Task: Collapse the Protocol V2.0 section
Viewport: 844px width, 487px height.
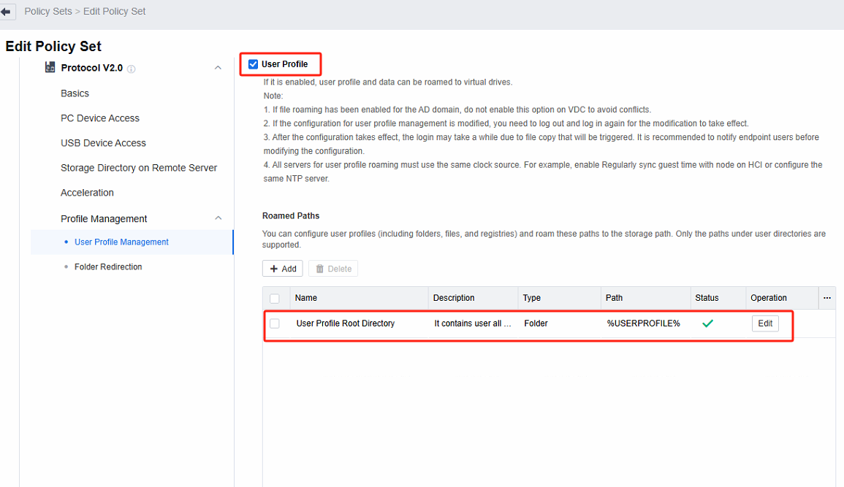Action: tap(218, 68)
